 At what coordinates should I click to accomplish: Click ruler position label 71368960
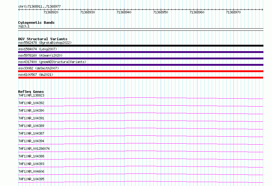pos(197,12)
